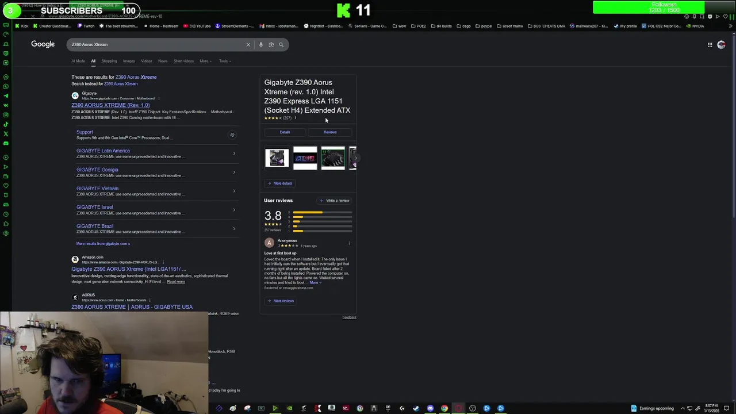Open Z390 AORUS XTREME (Rev. 1.0) result

pyautogui.click(x=110, y=105)
